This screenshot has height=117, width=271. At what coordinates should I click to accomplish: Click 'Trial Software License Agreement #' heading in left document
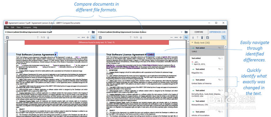36,55
